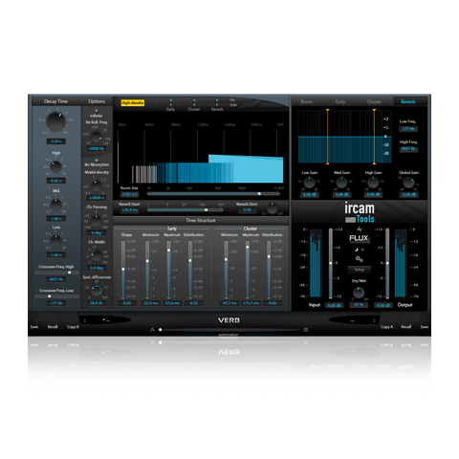
Task: Click Recall on the right preset slot
Action: (x=406, y=327)
